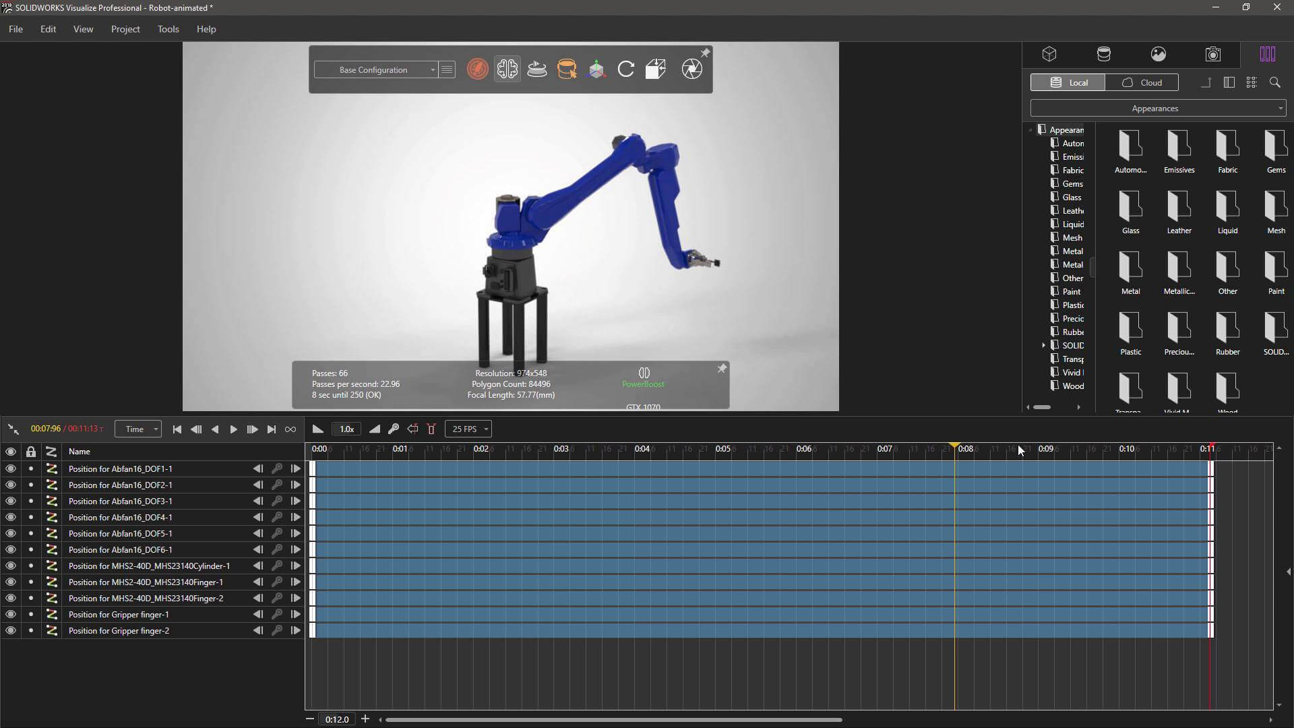Jump to the last frame of the animation
Screen dimensions: 1294x728
coord(271,429)
